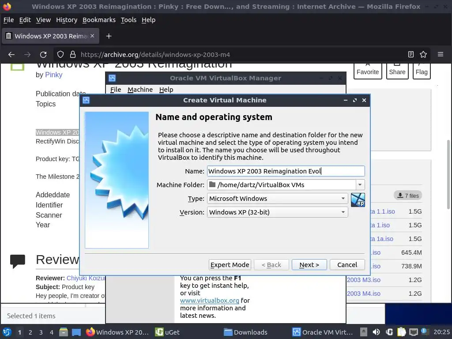Click the Chiyuki Koizumi reviewer link

tap(86, 278)
